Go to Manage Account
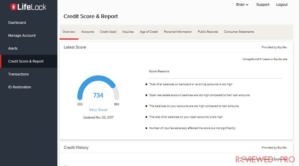The height and width of the screenshot is (166, 299). pyautogui.click(x=22, y=36)
